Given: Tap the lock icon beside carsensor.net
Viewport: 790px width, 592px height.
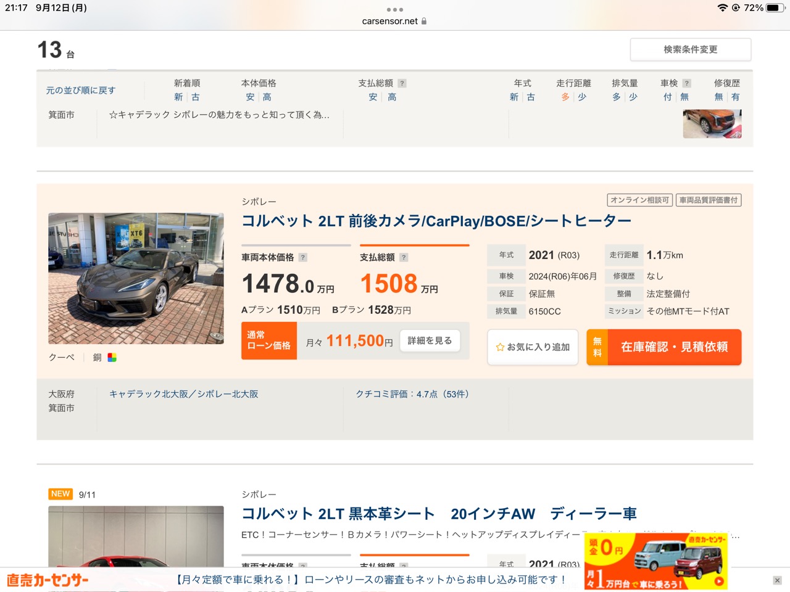Looking at the screenshot, I should pos(424,21).
